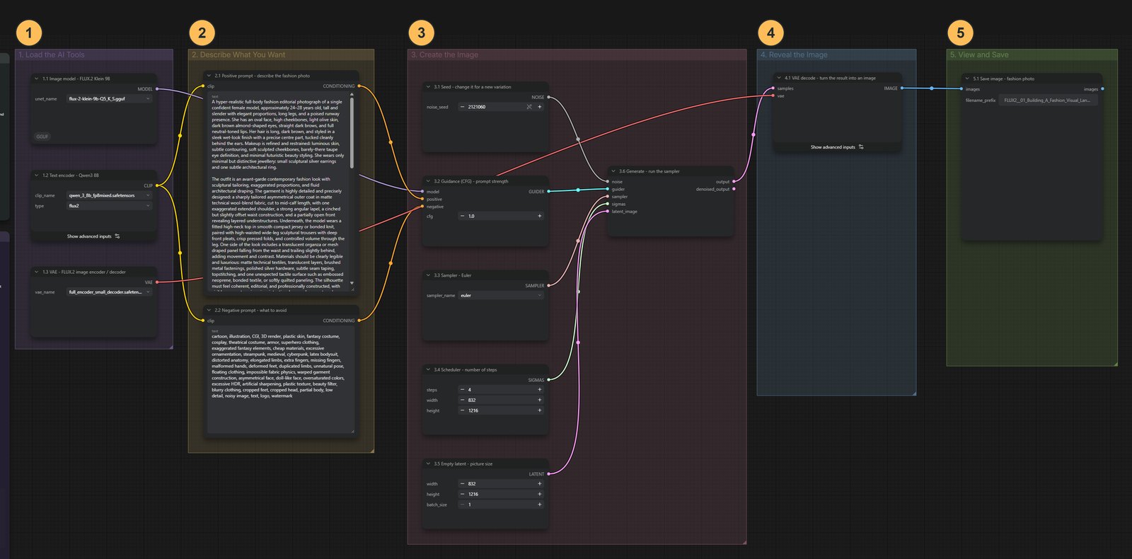Increase the Scheduler width value
The image size is (1132, 559).
pyautogui.click(x=540, y=400)
